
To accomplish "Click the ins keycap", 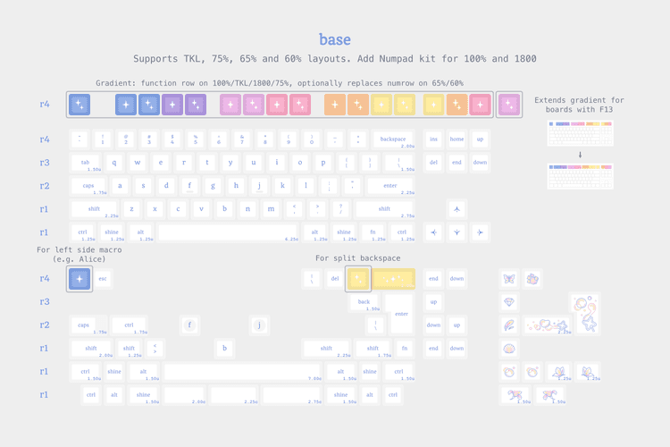I will (x=433, y=139).
